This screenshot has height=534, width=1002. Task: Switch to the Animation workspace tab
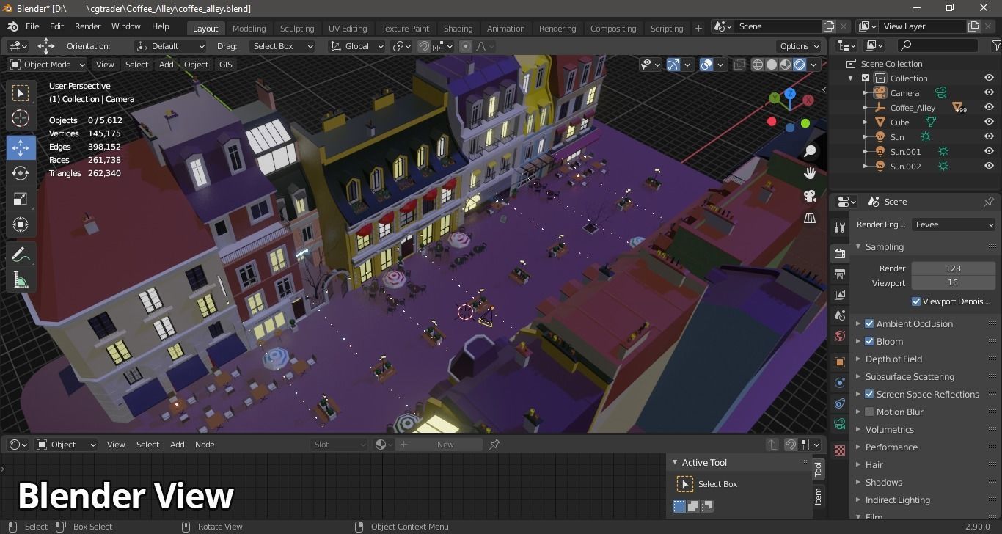tap(506, 29)
